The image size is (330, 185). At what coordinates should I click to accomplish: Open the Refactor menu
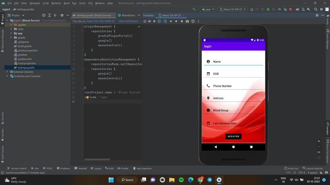point(56,3)
